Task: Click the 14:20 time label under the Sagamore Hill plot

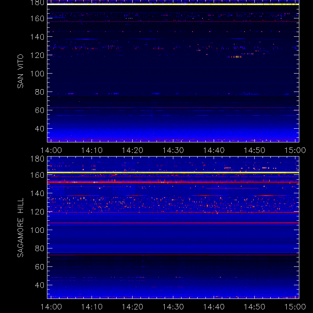Action: pyautogui.click(x=133, y=307)
